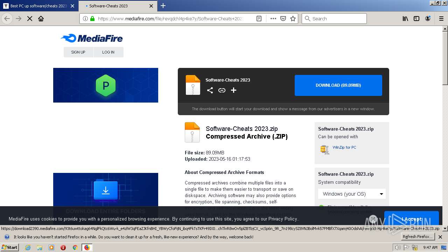Click the plus icon to save file
Screen dimensions: 448x252
point(233,90)
